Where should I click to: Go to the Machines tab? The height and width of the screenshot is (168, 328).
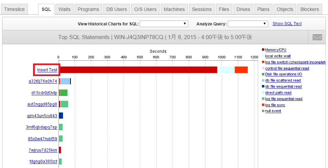click(174, 9)
